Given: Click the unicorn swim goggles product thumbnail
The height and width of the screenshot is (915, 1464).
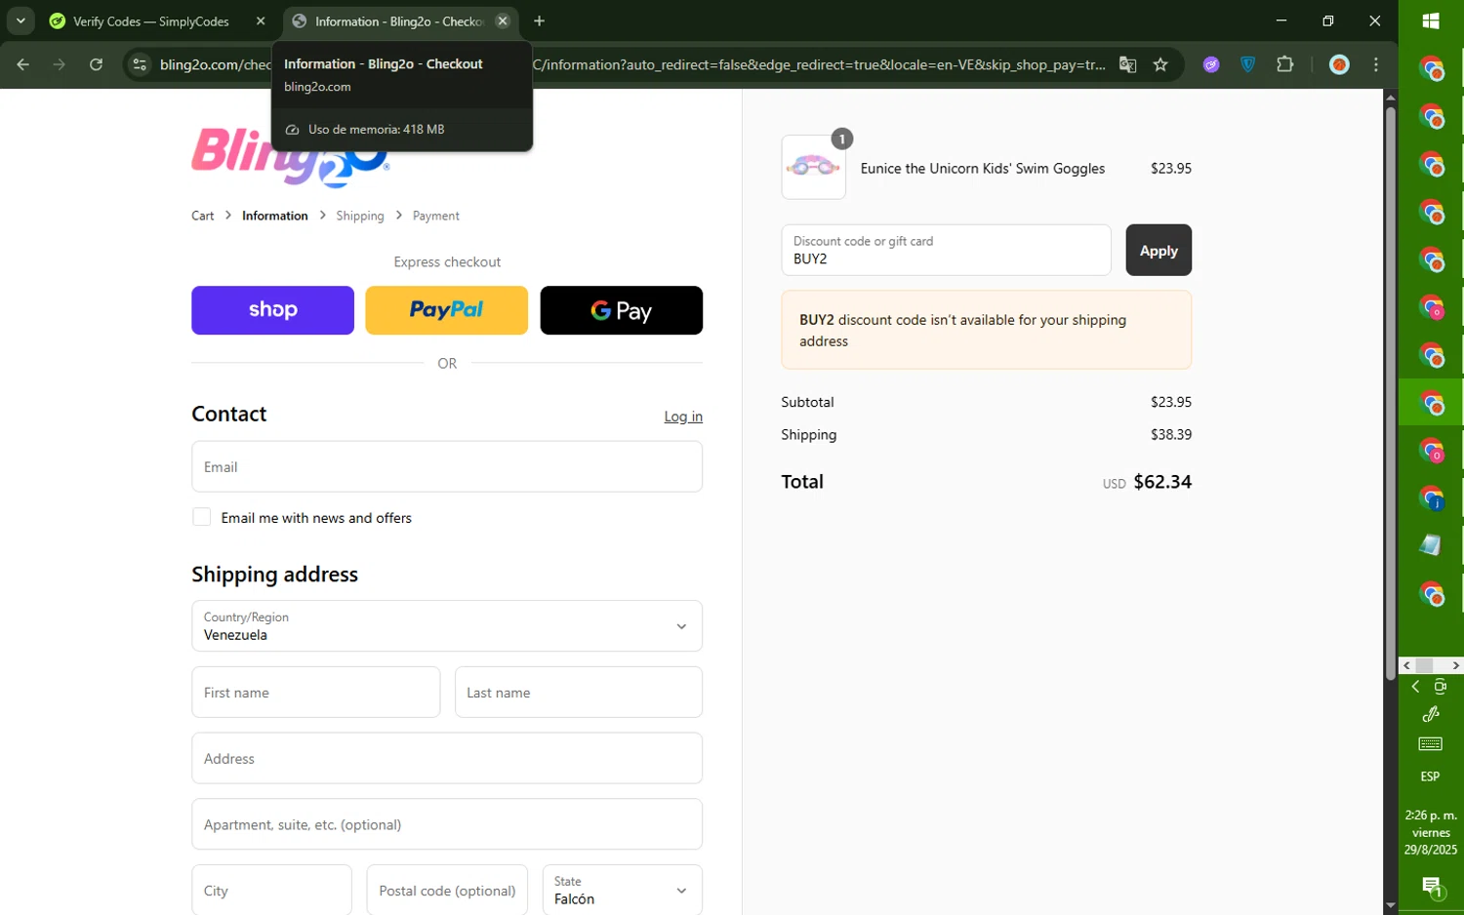Looking at the screenshot, I should tap(814, 167).
